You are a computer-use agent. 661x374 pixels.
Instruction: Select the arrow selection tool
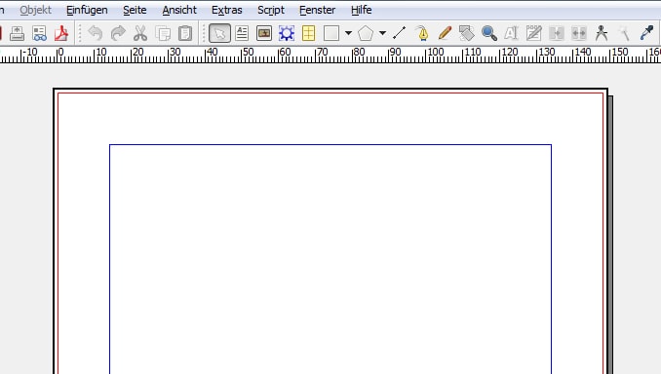(219, 33)
